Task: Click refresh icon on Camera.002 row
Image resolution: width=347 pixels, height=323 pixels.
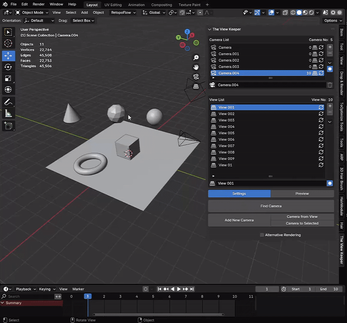Action: click(321, 60)
